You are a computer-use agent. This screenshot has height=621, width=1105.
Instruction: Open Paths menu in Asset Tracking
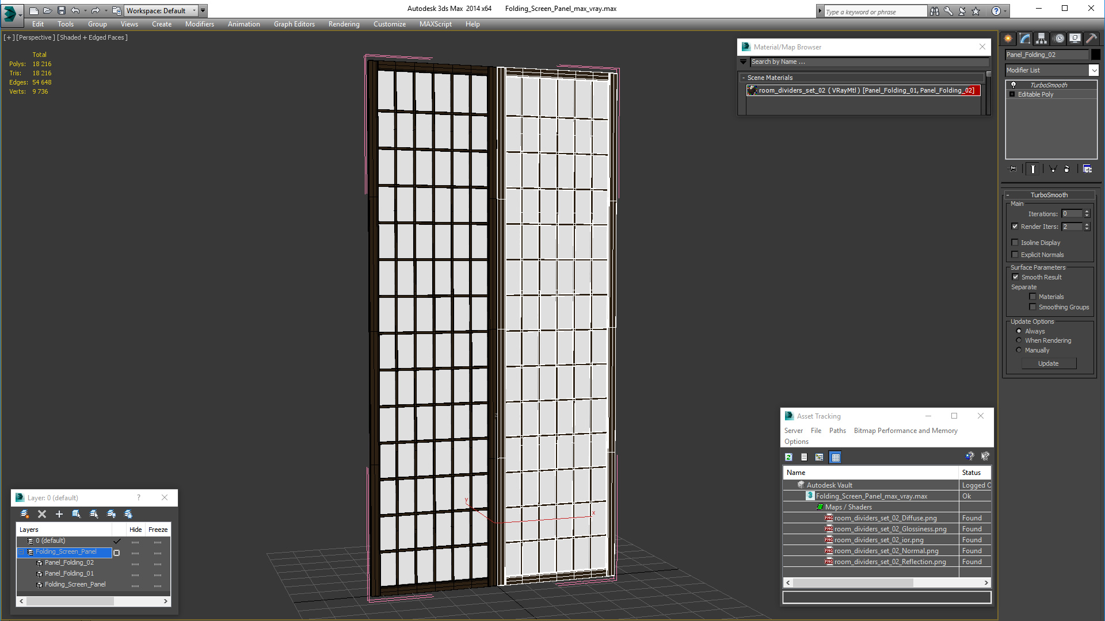[x=837, y=431]
